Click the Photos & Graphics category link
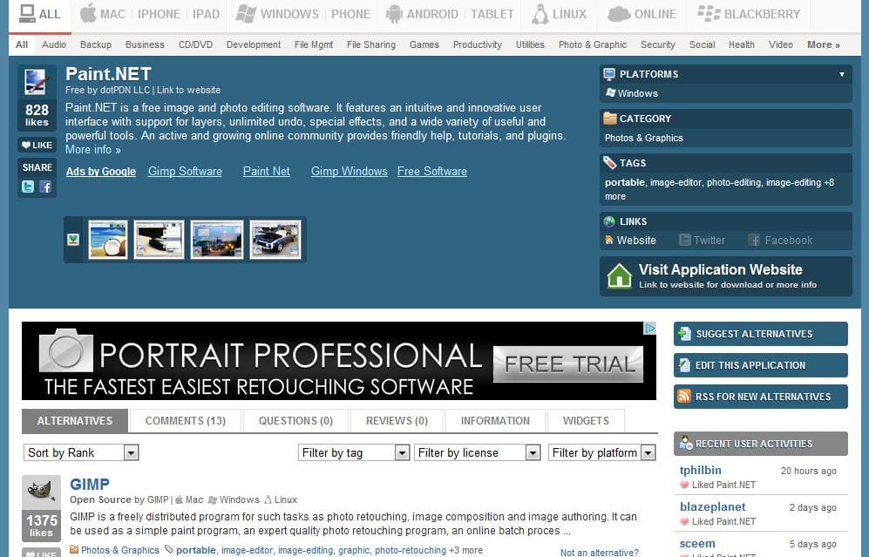Viewport: 869px width, 557px height. click(x=644, y=138)
